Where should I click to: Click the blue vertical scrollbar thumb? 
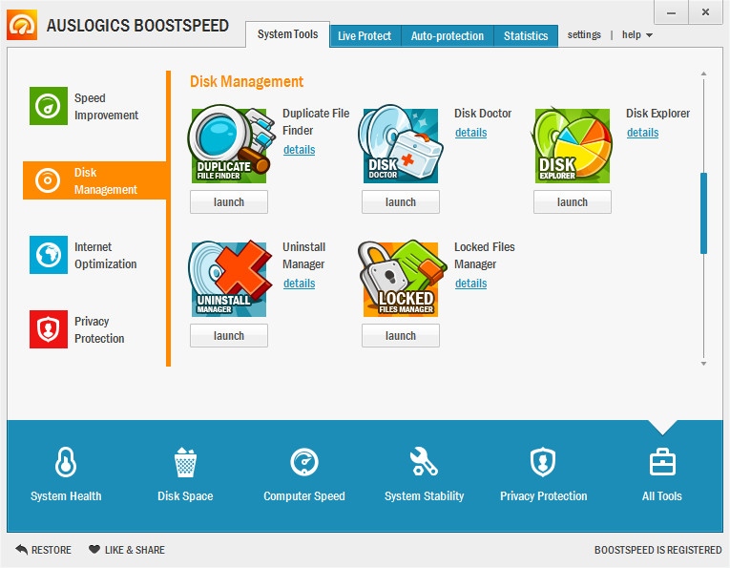[x=703, y=213]
